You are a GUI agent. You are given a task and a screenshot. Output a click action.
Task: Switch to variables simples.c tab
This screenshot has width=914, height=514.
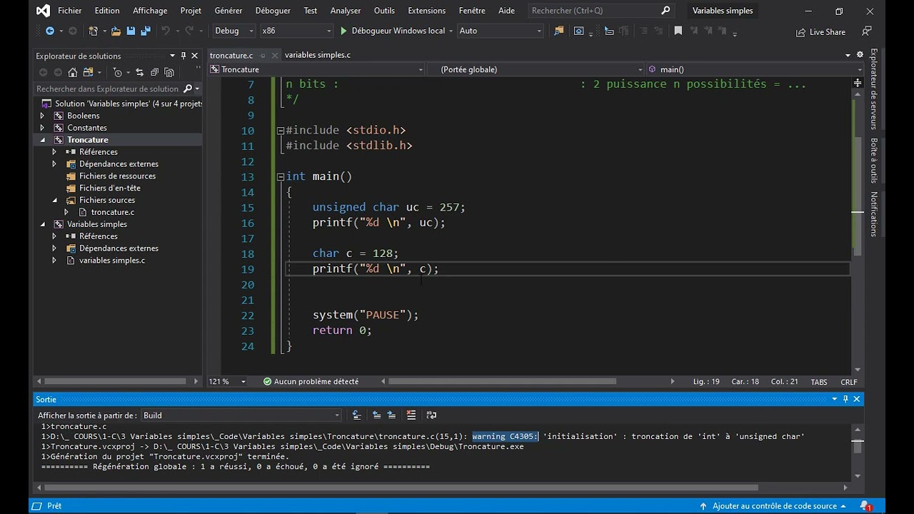[318, 55]
